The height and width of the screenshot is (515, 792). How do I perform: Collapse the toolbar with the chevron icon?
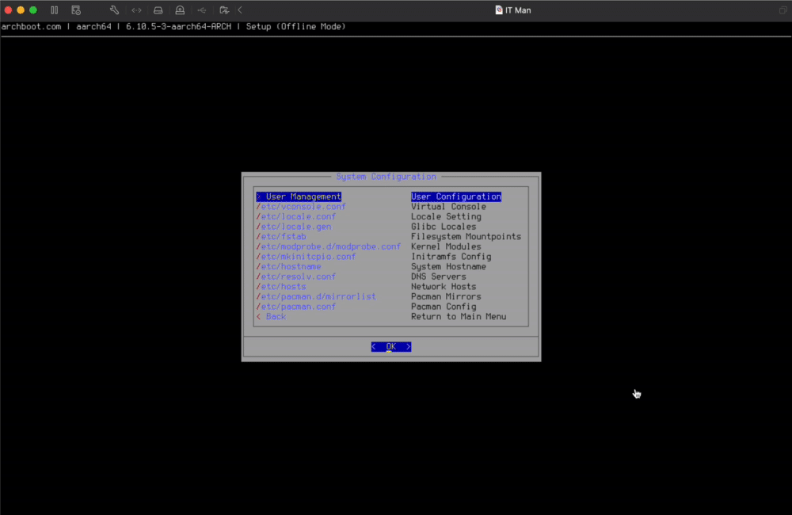tap(240, 10)
